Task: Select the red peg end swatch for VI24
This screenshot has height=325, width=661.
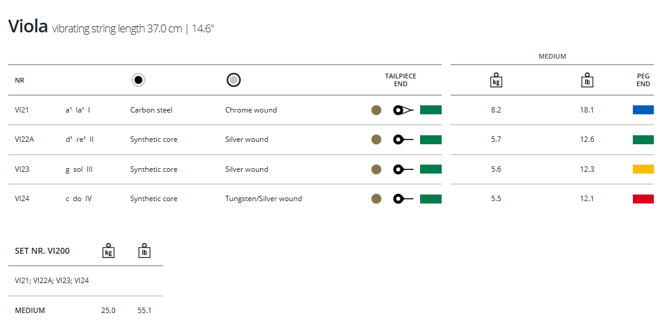Action: pyautogui.click(x=643, y=199)
